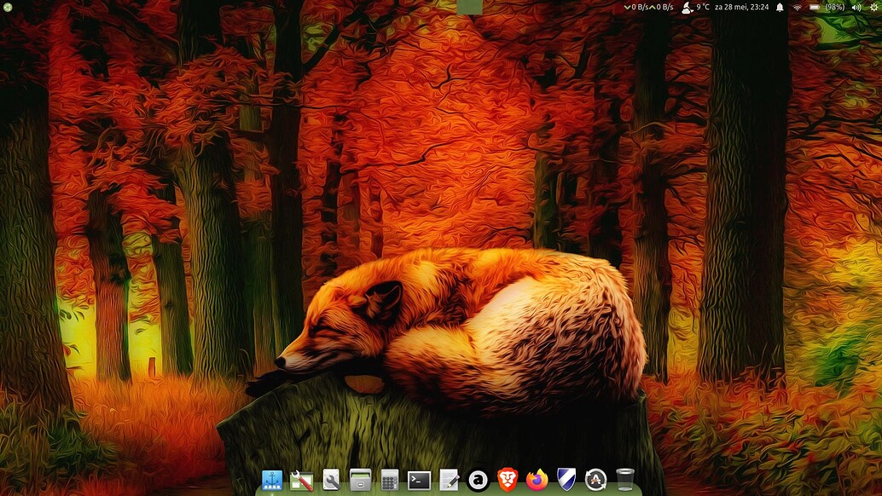Screen dimensions: 882x496
Task: Launch the wrench and window settings tool
Action: 301,481
